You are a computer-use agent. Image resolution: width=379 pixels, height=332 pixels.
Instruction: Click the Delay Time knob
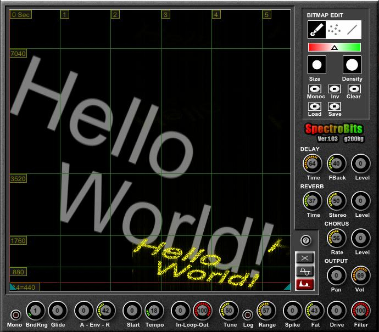(313, 164)
